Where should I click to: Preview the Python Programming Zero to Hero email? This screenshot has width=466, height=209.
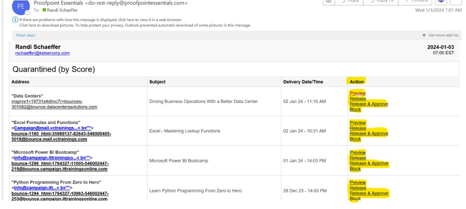(358, 183)
